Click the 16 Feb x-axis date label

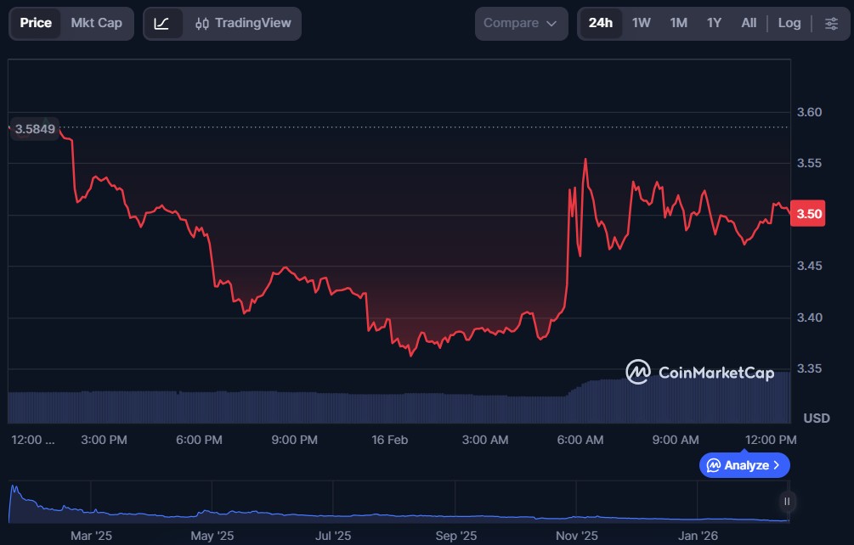[389, 440]
